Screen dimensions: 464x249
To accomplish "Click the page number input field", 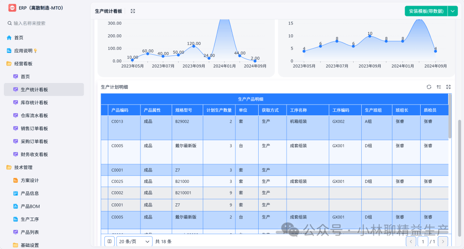I will point(423,242).
